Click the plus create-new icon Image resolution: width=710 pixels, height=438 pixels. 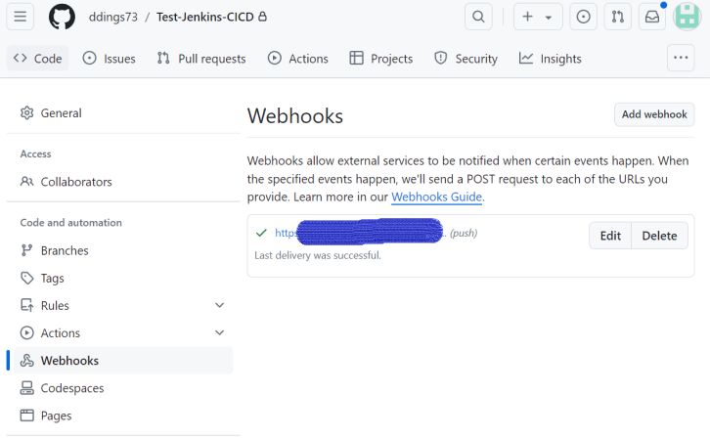[x=527, y=18]
